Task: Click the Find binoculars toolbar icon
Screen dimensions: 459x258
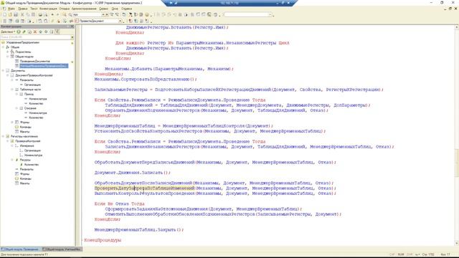Action: click(x=64, y=14)
